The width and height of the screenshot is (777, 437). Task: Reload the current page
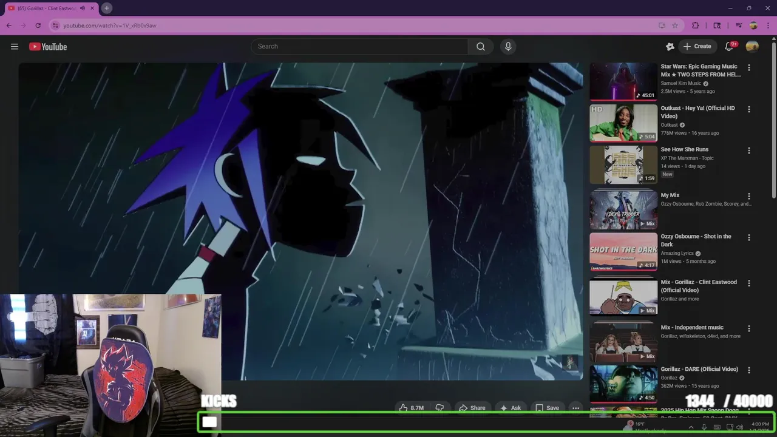38,25
